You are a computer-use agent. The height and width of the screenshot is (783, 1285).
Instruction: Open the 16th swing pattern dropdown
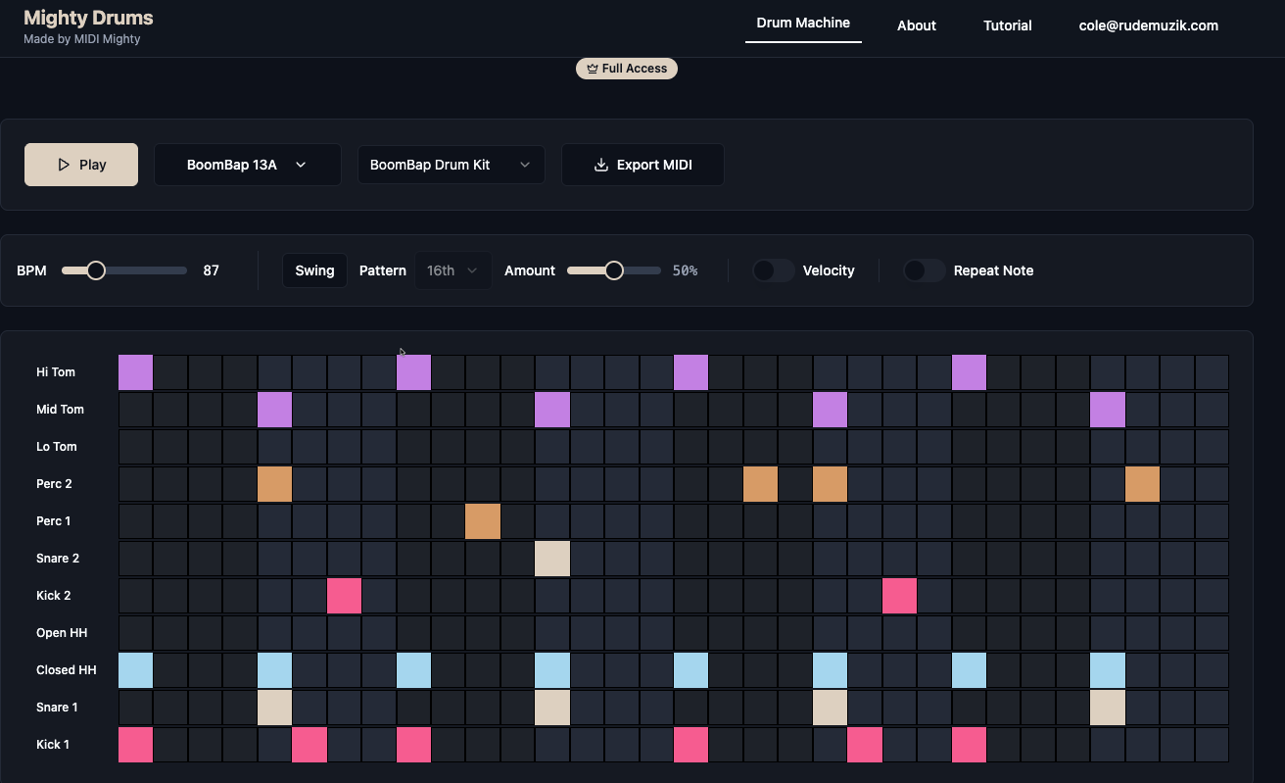point(452,270)
